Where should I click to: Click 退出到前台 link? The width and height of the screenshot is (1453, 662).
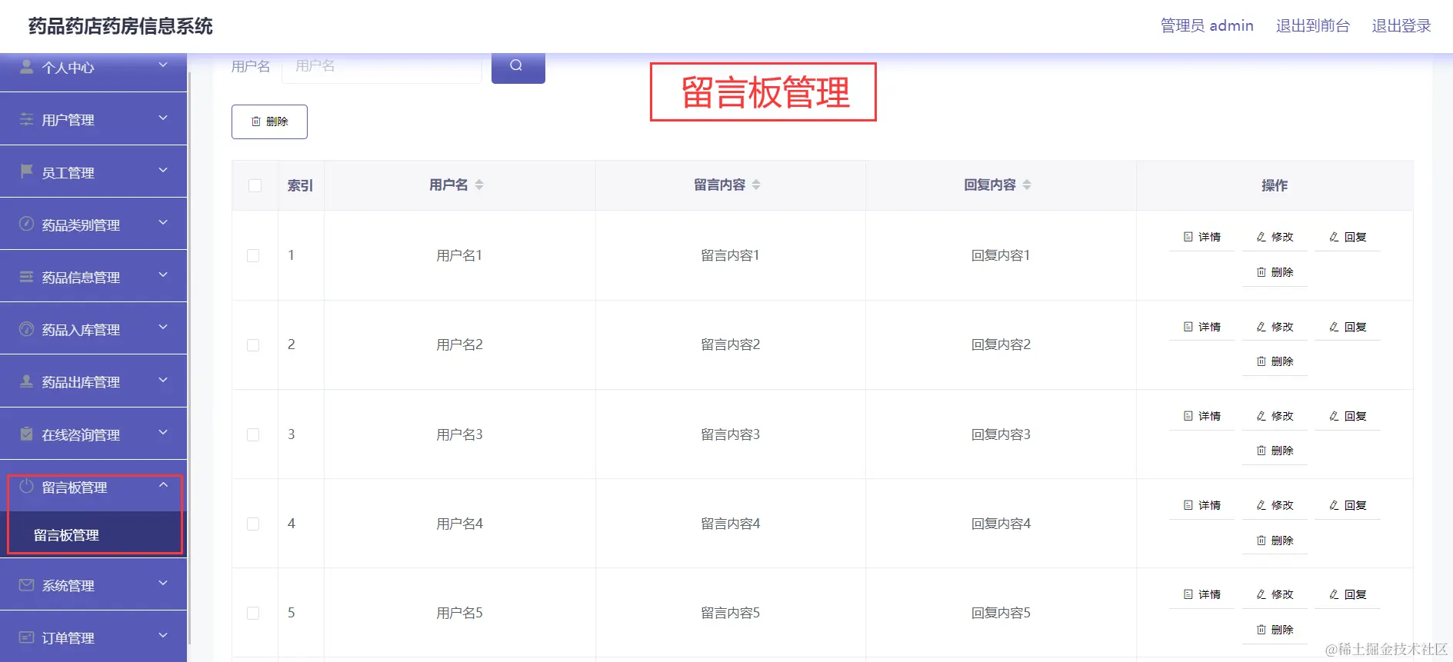pos(1312,25)
